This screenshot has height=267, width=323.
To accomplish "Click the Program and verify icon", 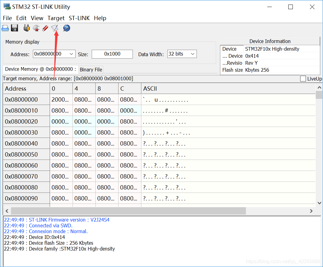I will [x=55, y=28].
